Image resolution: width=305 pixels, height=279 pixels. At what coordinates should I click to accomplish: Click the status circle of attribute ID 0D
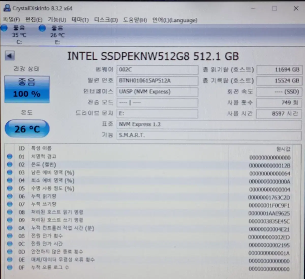(10, 251)
